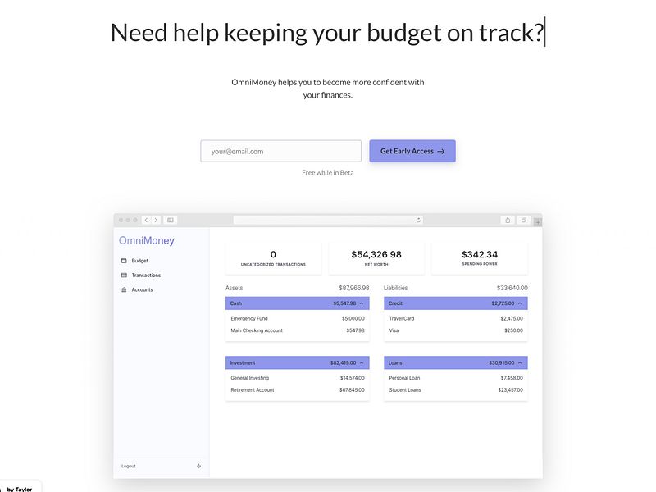Viewport: 656px width, 492px height.
Task: Click the Budget calendar icon
Action: pyautogui.click(x=124, y=261)
